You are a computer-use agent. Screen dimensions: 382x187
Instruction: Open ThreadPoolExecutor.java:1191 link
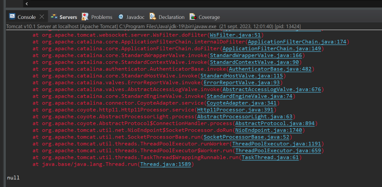277,144
